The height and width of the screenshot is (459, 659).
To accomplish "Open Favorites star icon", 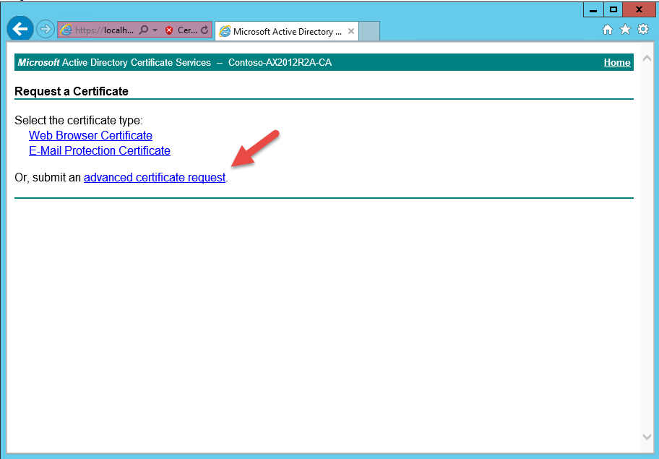I will click(625, 30).
